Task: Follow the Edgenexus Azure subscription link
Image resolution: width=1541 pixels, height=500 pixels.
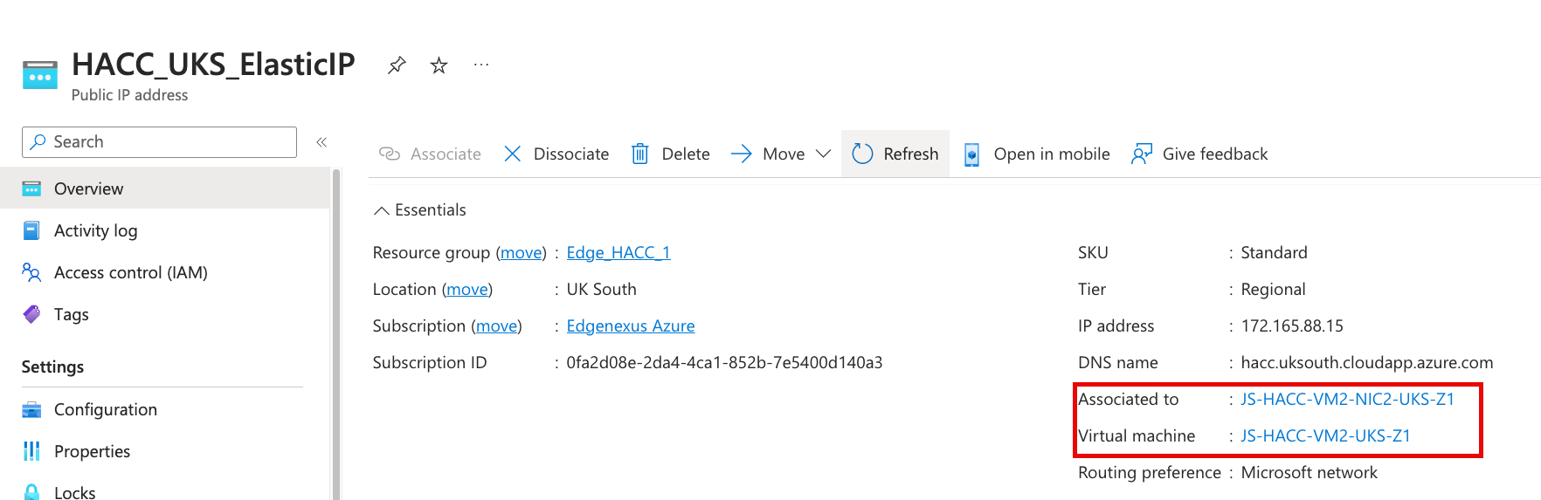Action: point(631,325)
